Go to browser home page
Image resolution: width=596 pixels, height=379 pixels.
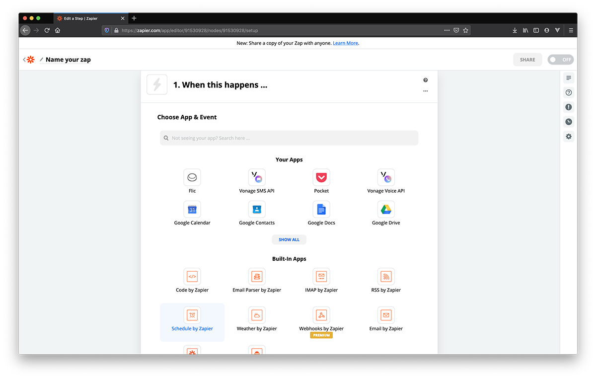[x=58, y=30]
